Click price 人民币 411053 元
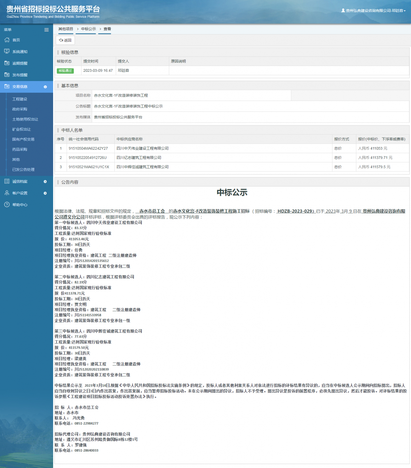Viewport: 411px width, 468px height. (x=373, y=148)
